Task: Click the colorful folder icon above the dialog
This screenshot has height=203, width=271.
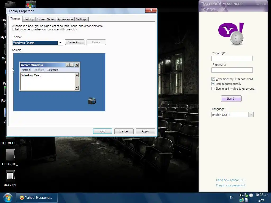Action: coord(31,4)
